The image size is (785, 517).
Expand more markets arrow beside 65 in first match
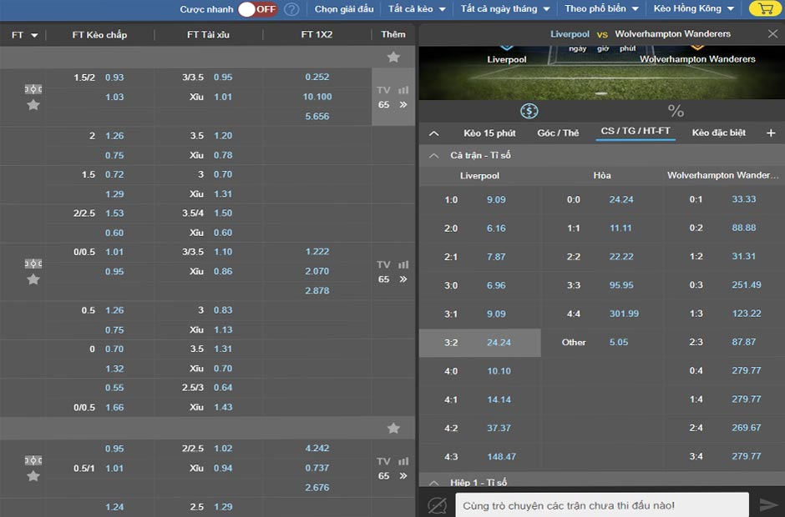coord(403,105)
